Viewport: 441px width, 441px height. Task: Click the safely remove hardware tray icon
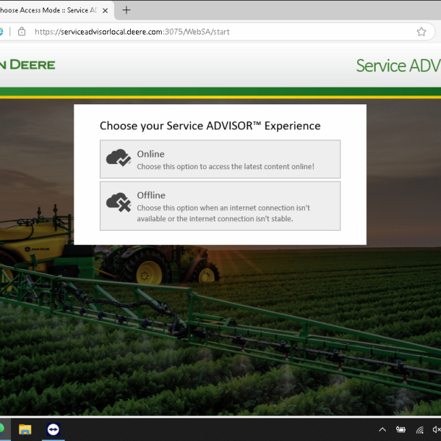(x=401, y=429)
